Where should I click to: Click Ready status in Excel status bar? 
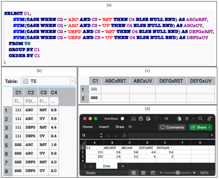tap(91, 173)
